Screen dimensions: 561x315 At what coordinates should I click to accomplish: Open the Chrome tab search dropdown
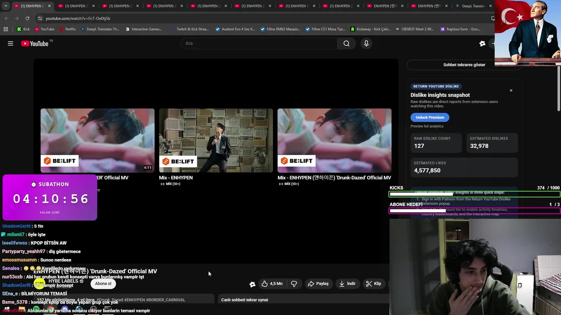coord(6,6)
